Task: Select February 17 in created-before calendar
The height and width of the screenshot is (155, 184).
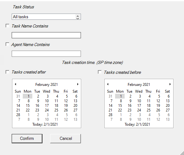Action: (x=139, y=105)
